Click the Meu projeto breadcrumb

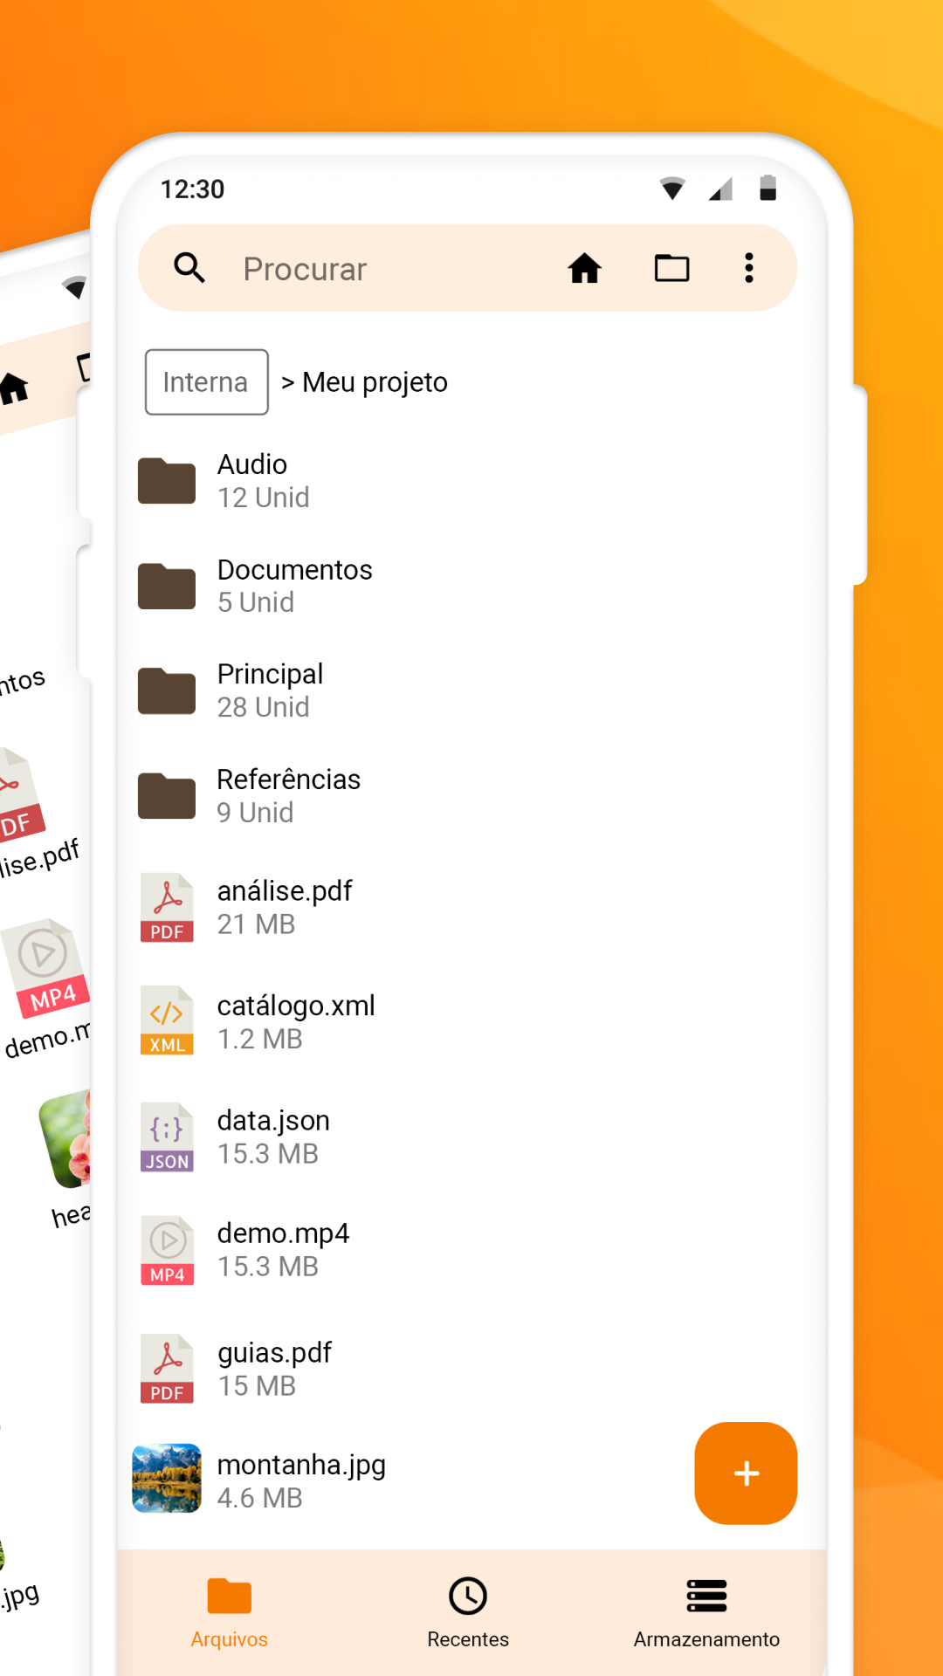(375, 382)
